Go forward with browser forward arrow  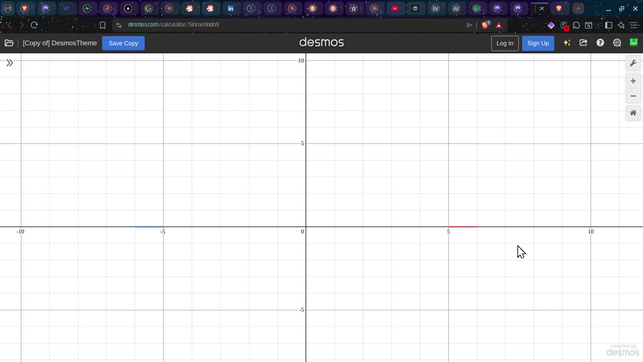pos(22,25)
